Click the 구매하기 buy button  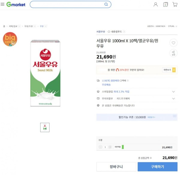click(157, 167)
